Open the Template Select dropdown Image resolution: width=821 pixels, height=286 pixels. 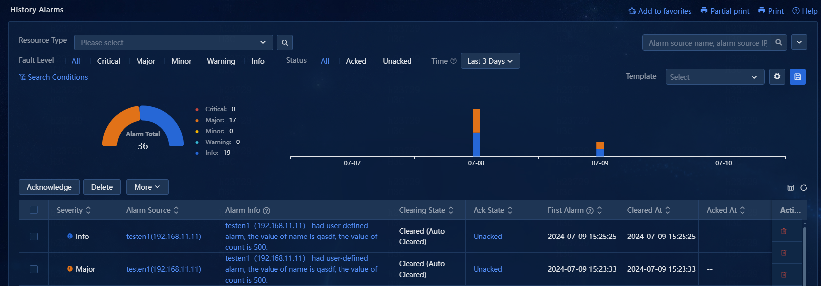click(x=715, y=77)
